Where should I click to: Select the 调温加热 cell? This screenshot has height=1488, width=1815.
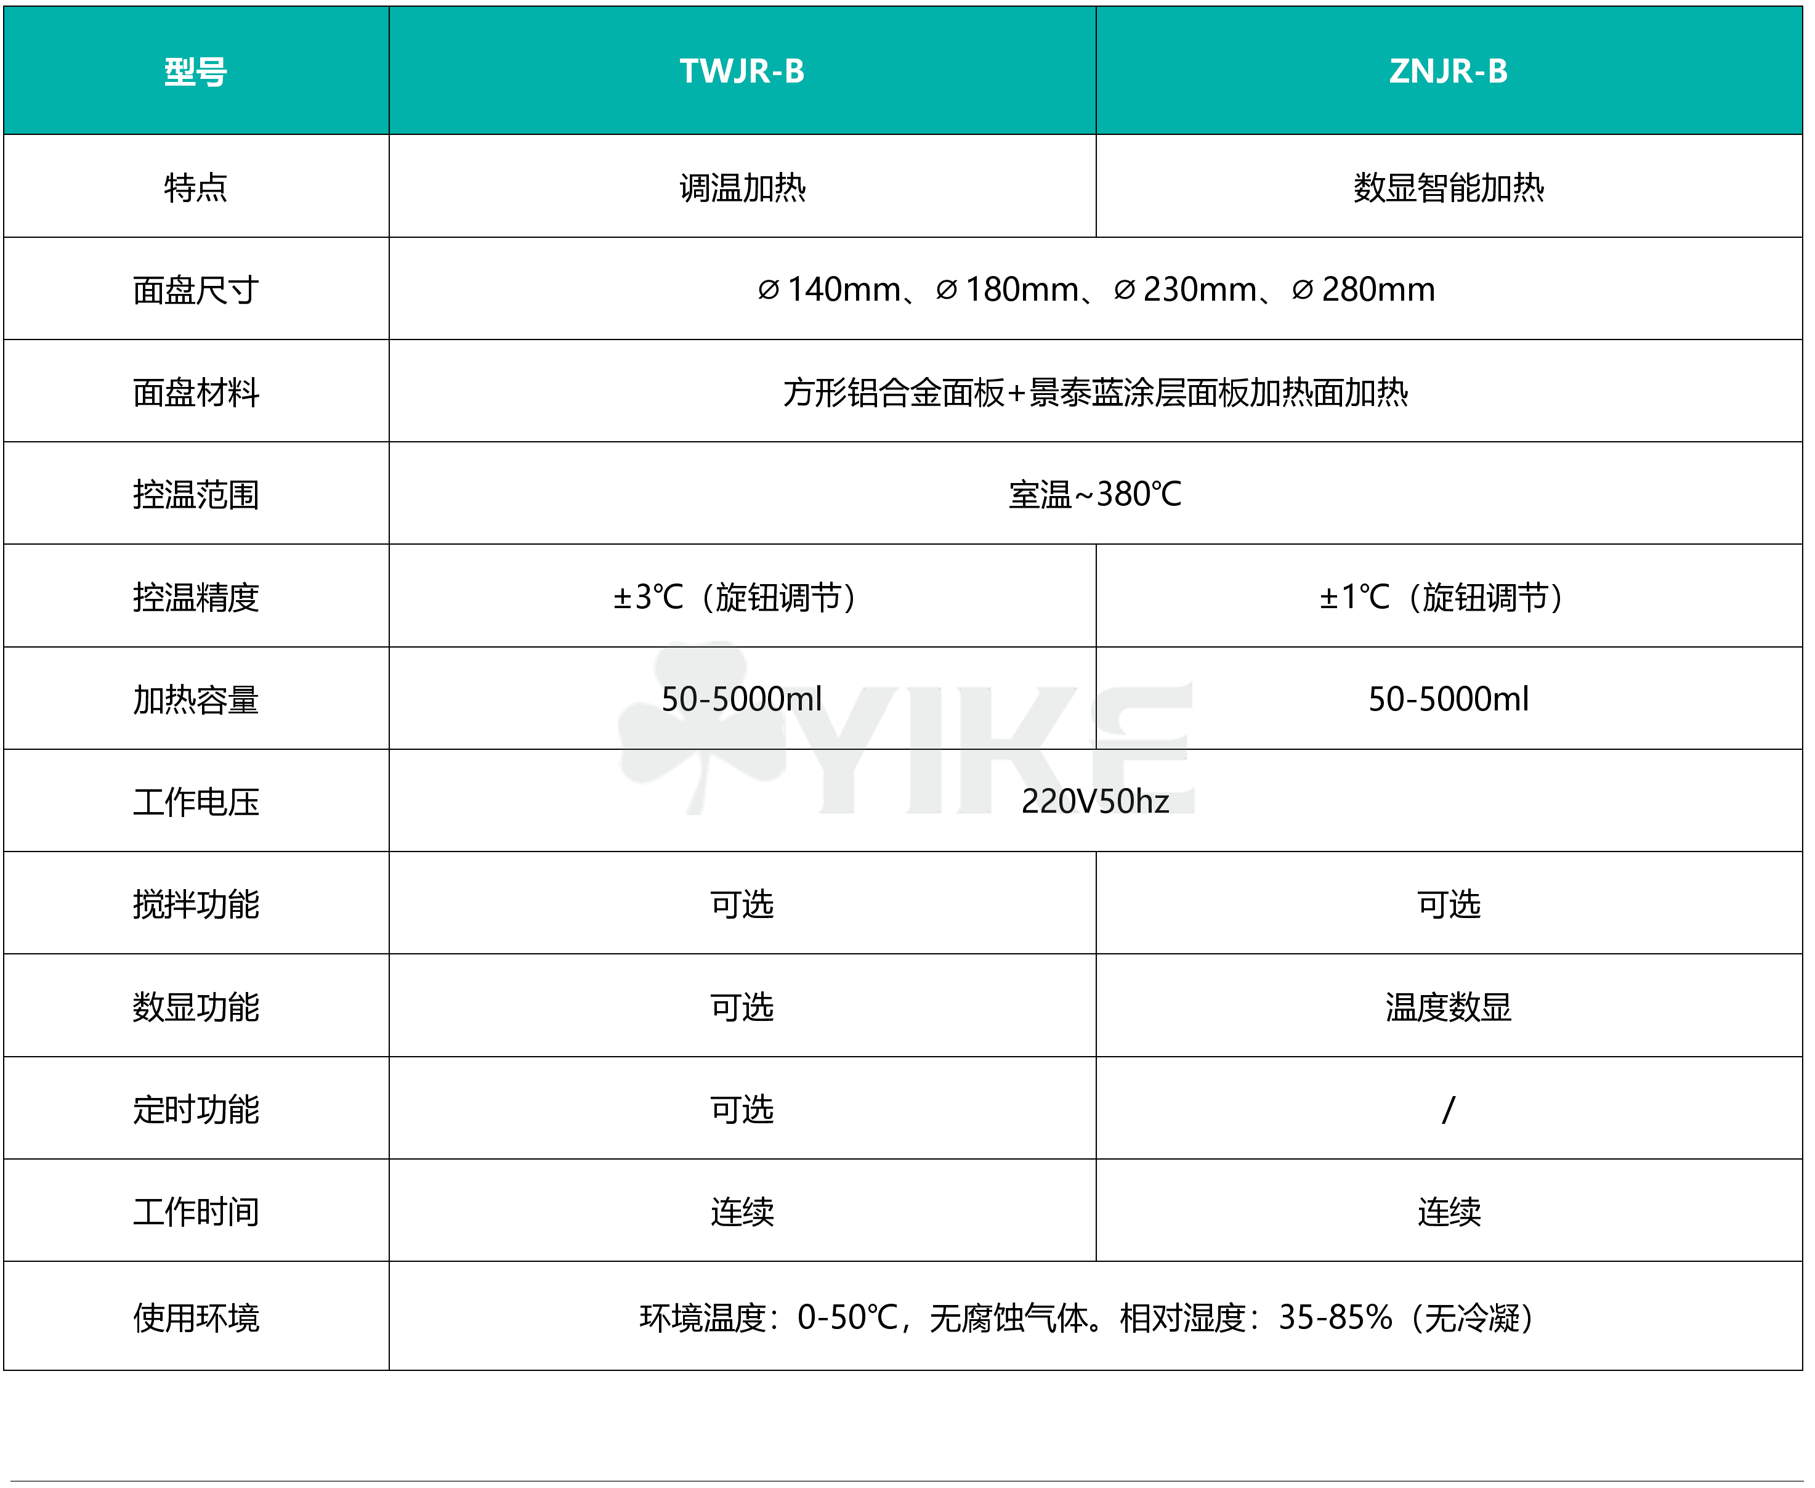tap(742, 187)
